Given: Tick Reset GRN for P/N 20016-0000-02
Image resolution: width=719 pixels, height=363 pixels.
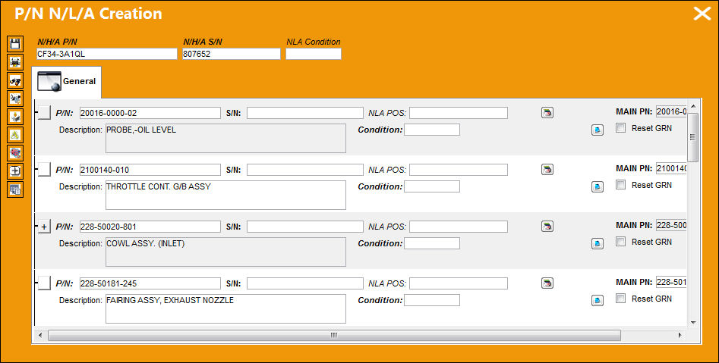Looking at the screenshot, I should click(620, 128).
